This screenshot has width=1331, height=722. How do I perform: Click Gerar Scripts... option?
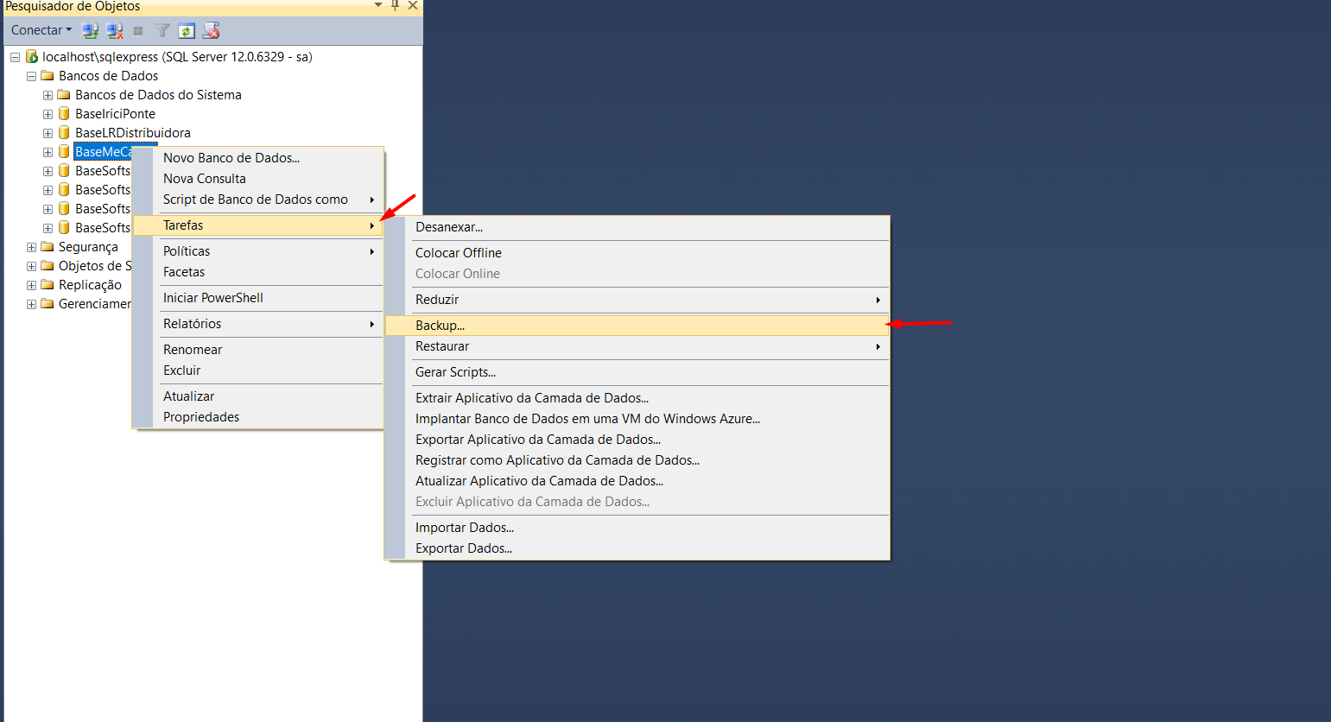[x=455, y=372]
